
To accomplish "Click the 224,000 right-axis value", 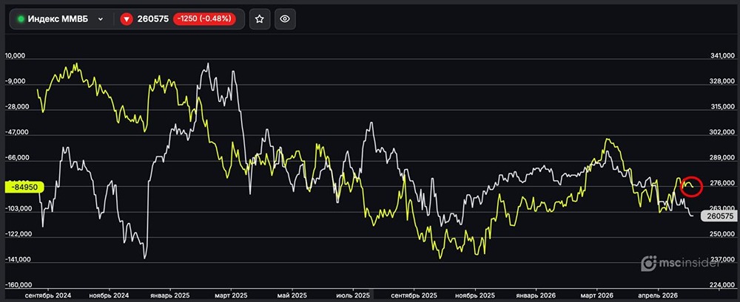I will [722, 285].
